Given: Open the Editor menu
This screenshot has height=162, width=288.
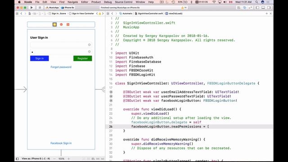Looking at the screenshot, I should (x=85, y=2).
